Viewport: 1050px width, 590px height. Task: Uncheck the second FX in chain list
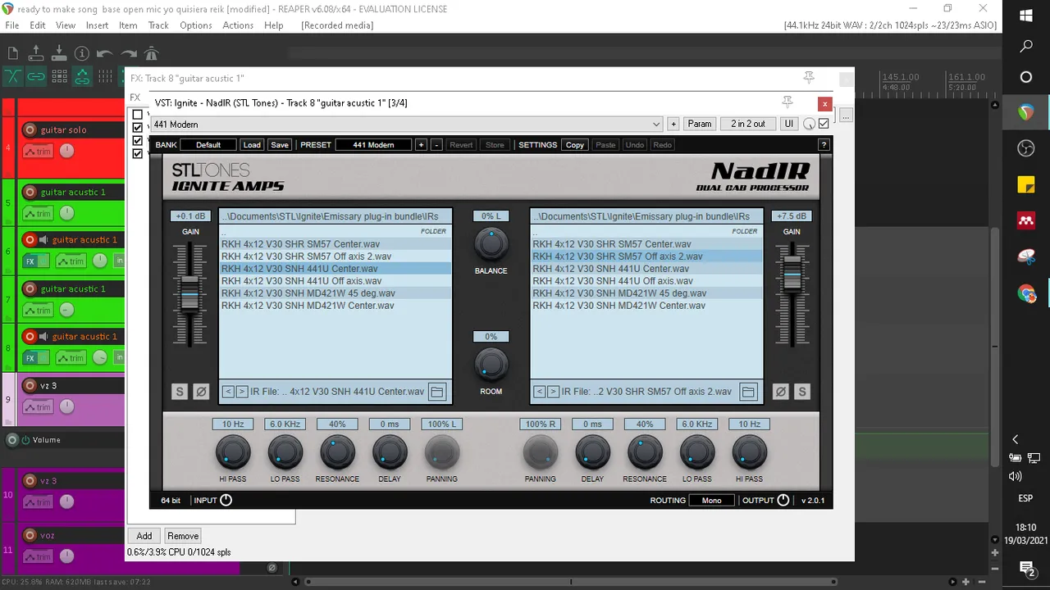(138, 128)
